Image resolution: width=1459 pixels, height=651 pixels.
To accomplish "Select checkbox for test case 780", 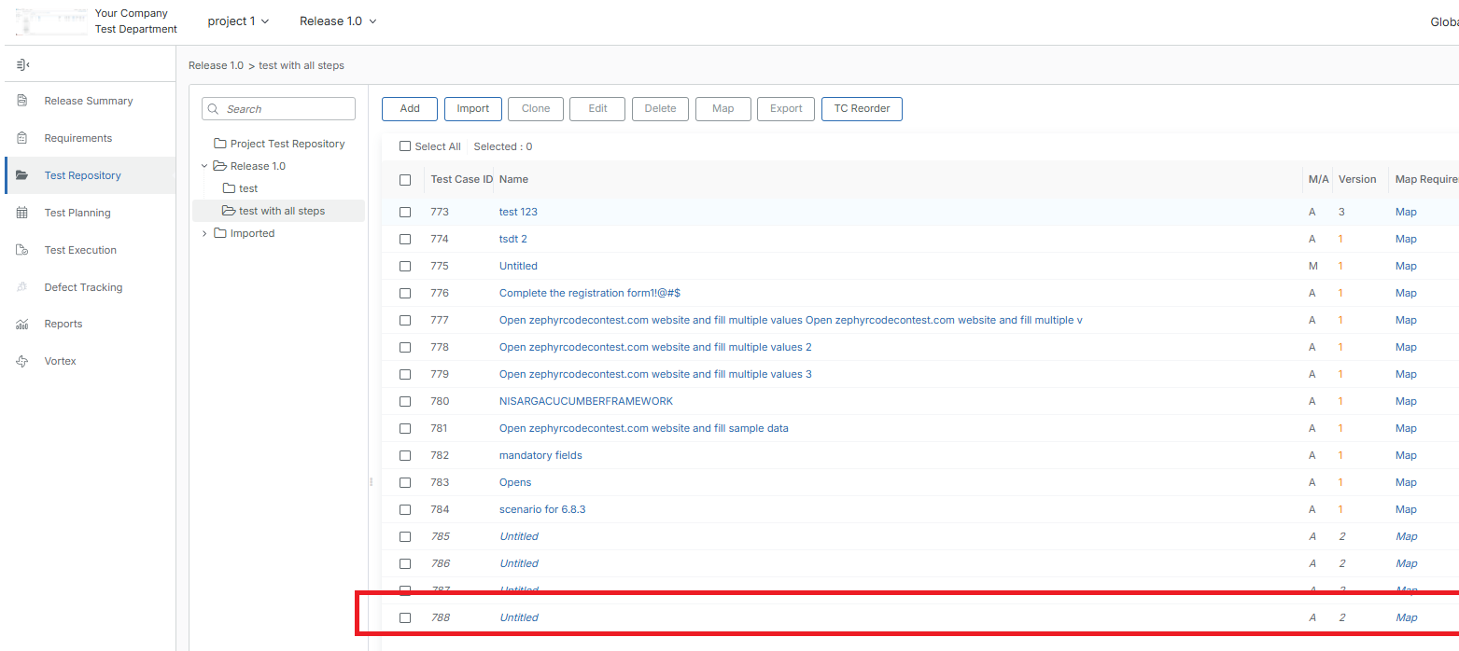I will (405, 401).
